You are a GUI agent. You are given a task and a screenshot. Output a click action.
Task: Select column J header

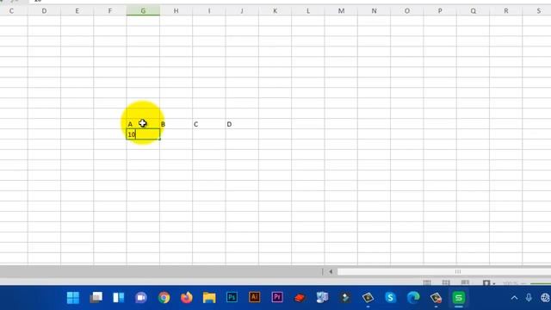click(242, 11)
